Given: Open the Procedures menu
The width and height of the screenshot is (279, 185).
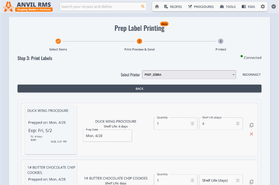Looking at the screenshot, I should (201, 7).
